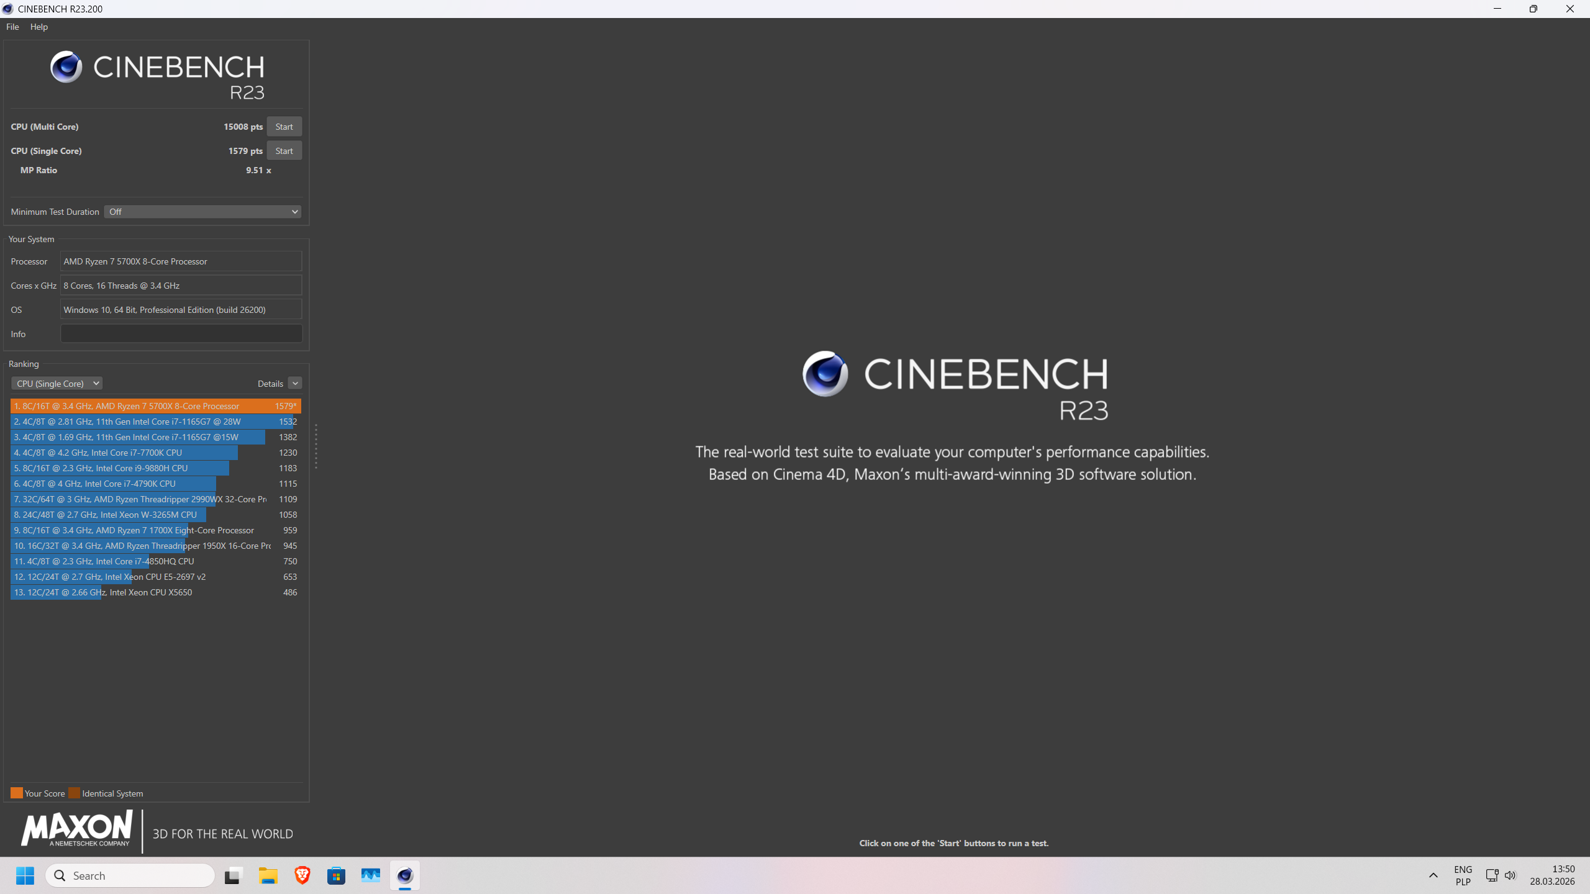The width and height of the screenshot is (1590, 894).
Task: Click the Your Score orange swatch
Action: coord(17,793)
